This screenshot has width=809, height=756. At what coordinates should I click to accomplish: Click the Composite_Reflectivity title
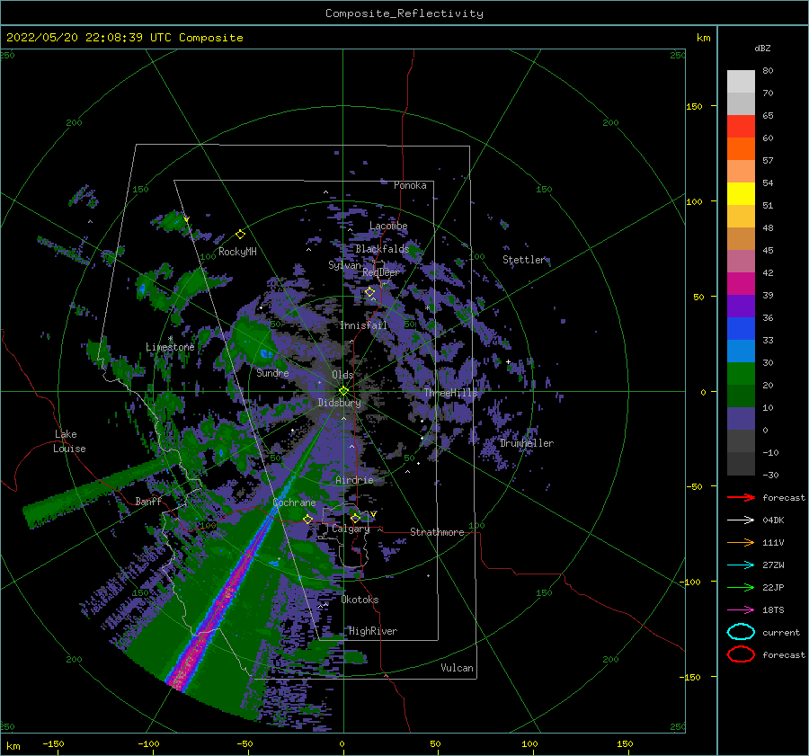coord(404,13)
